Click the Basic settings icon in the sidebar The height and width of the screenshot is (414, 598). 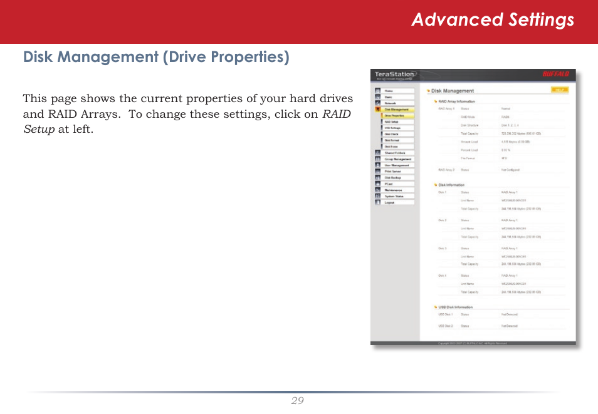click(377, 97)
